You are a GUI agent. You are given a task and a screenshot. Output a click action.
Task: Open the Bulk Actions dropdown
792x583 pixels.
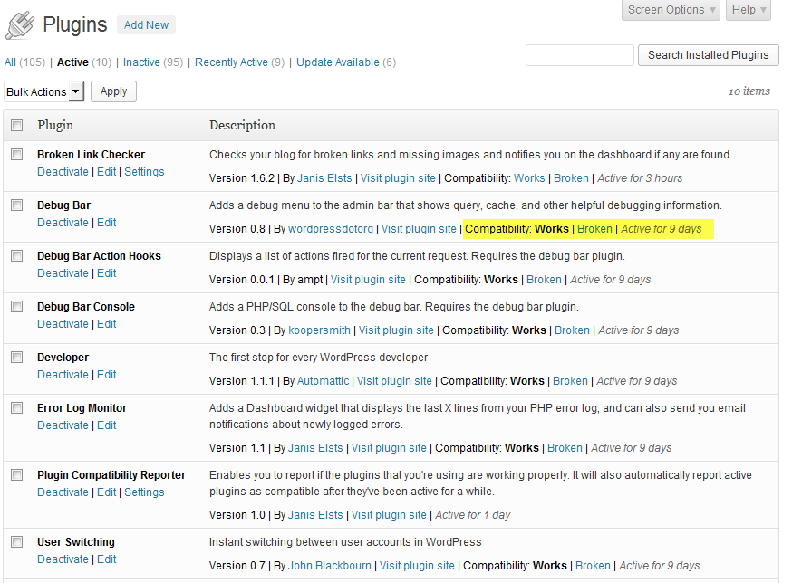click(x=43, y=91)
